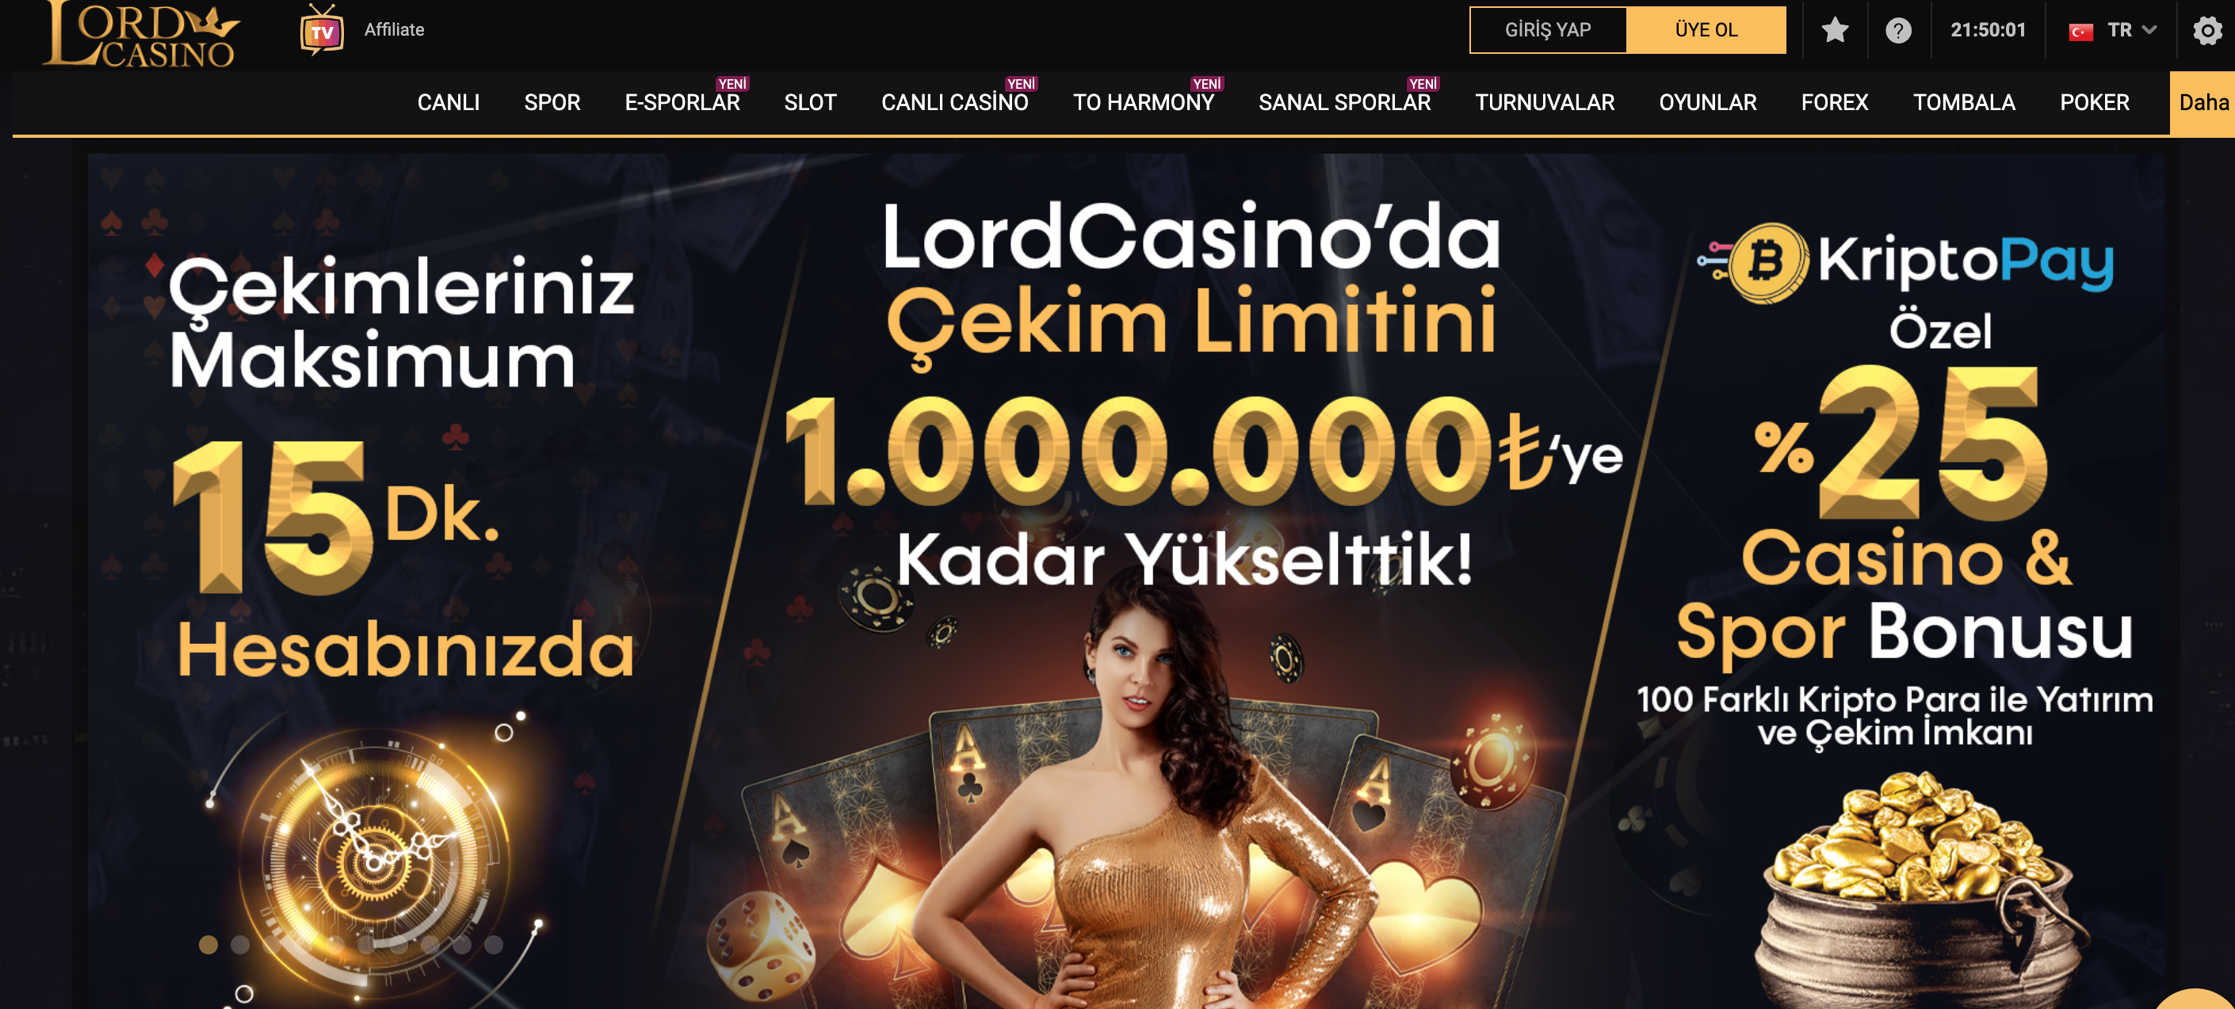
Task: Open the Affiliate link
Action: [x=394, y=30]
